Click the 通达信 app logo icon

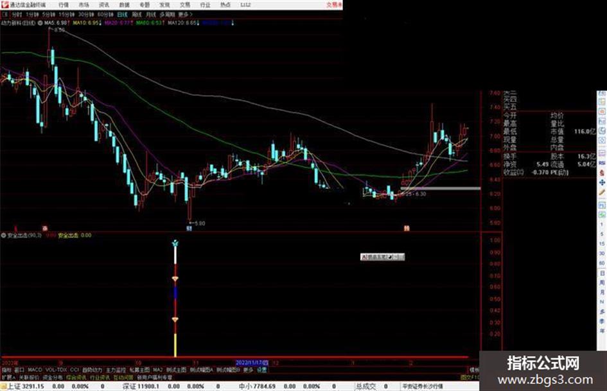pos(4,4)
